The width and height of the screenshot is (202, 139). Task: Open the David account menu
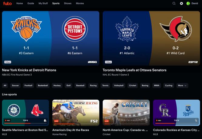[x=195, y=3]
